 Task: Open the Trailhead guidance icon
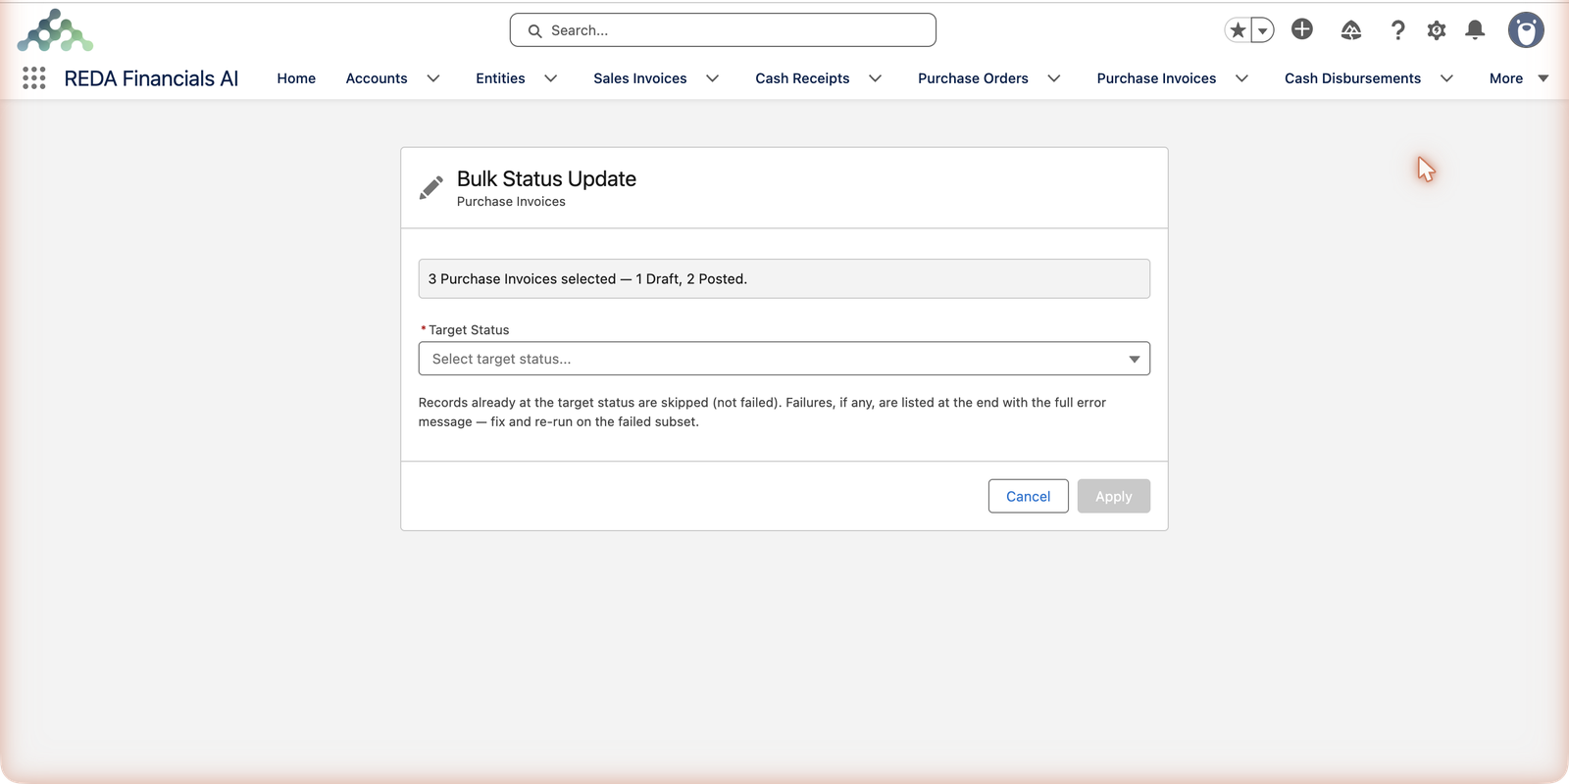tap(1351, 30)
